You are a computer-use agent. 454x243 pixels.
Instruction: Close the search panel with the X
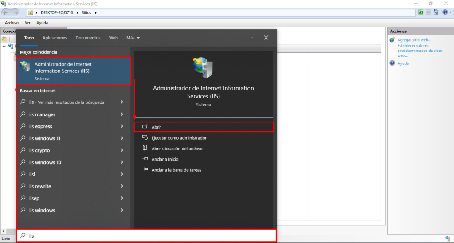click(x=266, y=38)
